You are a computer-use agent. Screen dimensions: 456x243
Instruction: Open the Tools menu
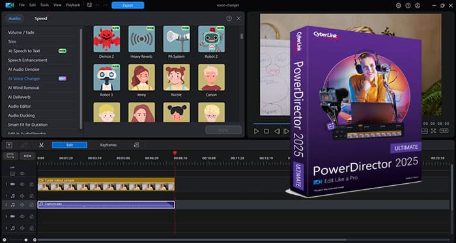point(44,5)
